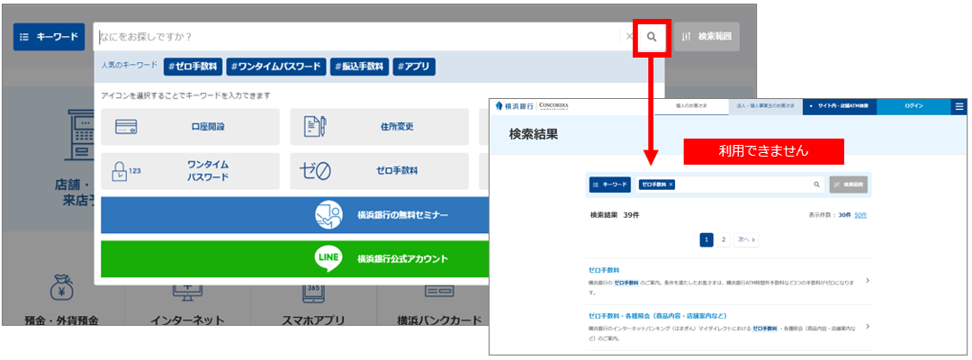Choose the ワンタイムパスワード padlock card

point(190,171)
